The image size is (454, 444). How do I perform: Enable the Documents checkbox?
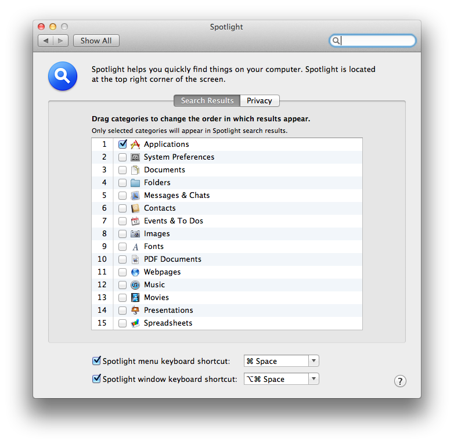tap(122, 170)
